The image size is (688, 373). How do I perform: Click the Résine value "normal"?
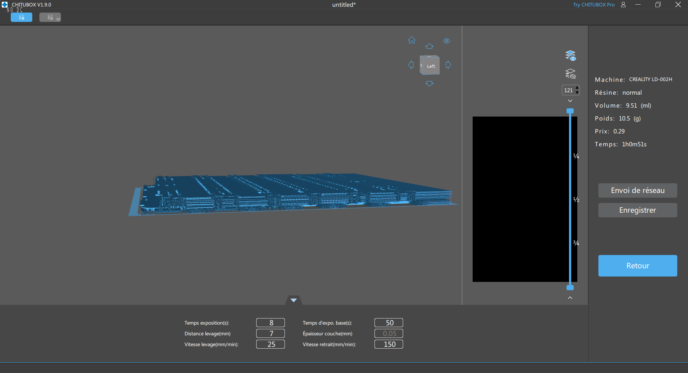[632, 93]
